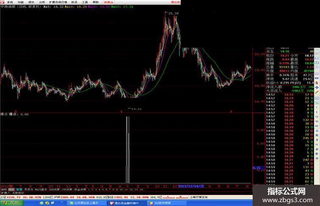Select the N-day period button
This screenshot has width=320, height=206.
pos(317,144)
